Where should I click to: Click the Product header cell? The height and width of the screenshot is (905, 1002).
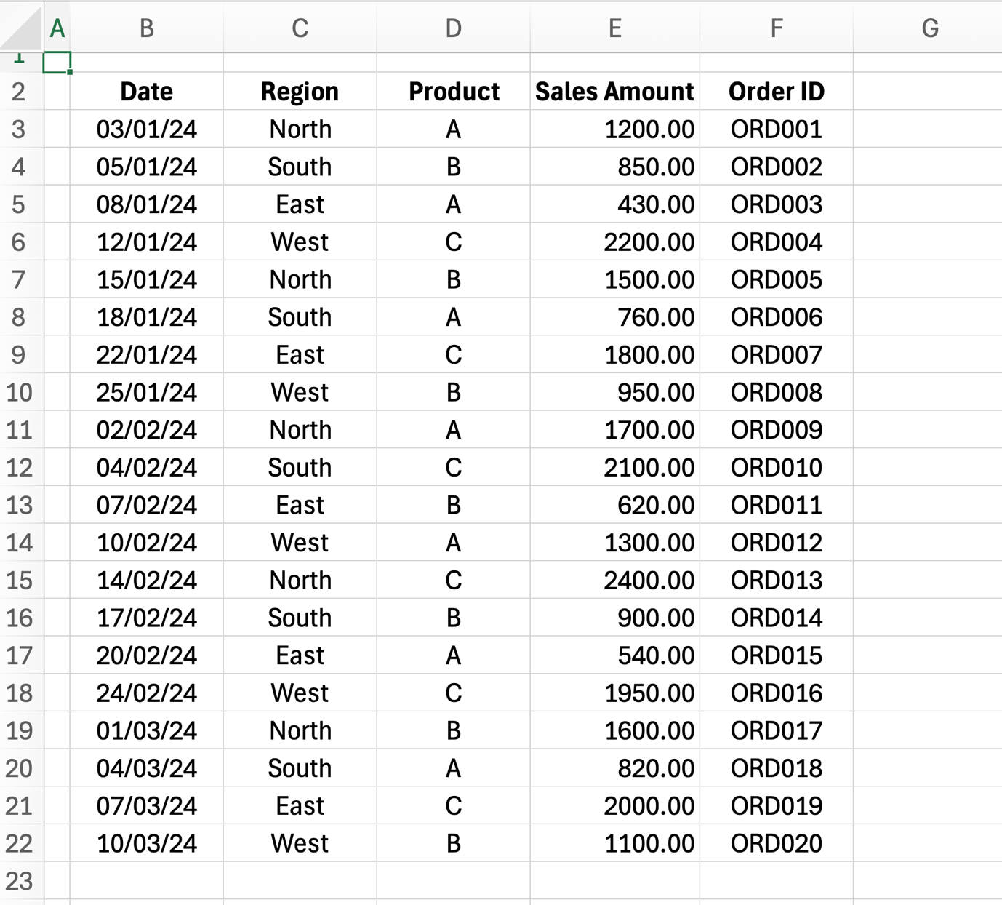coord(453,92)
